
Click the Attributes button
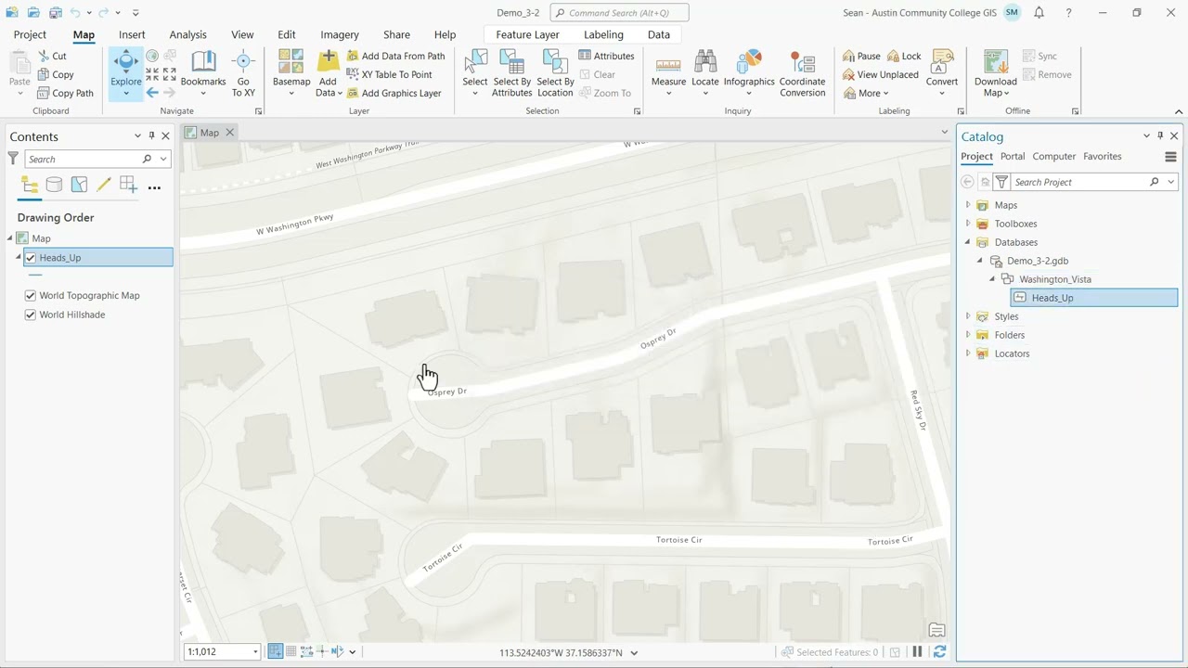607,56
